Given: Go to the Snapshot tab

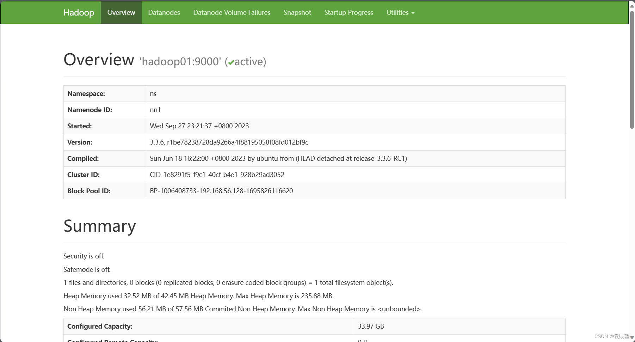Looking at the screenshot, I should 297,12.
